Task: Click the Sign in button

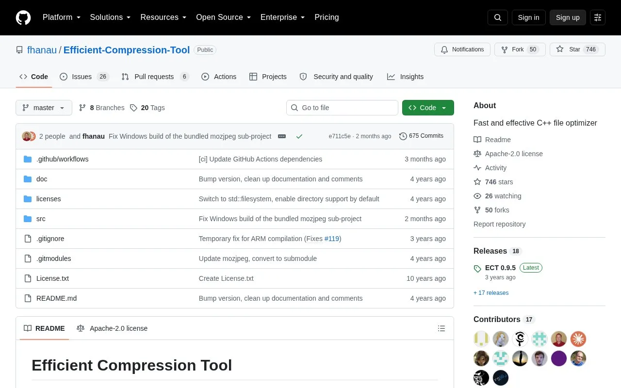Action: click(x=528, y=17)
